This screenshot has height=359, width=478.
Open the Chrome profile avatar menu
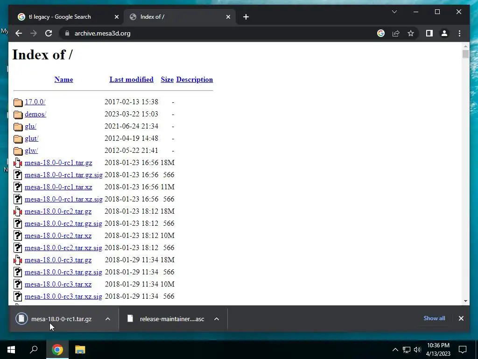point(444,33)
